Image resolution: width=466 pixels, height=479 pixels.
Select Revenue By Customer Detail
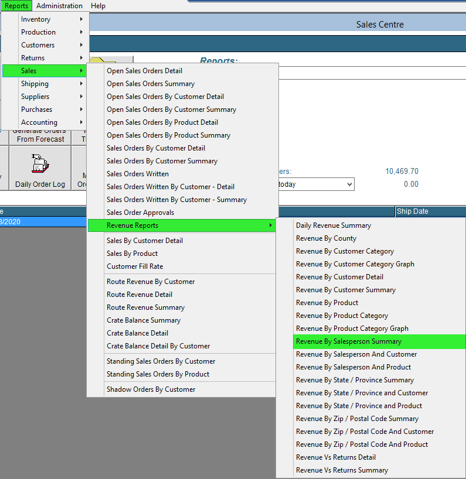point(371,277)
